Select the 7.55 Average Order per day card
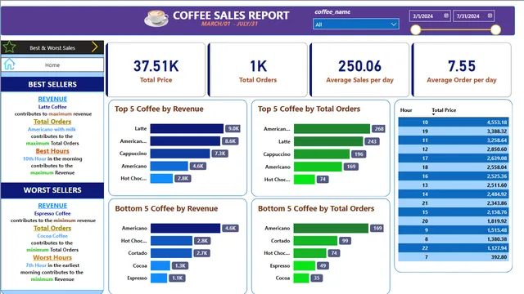 (x=462, y=69)
